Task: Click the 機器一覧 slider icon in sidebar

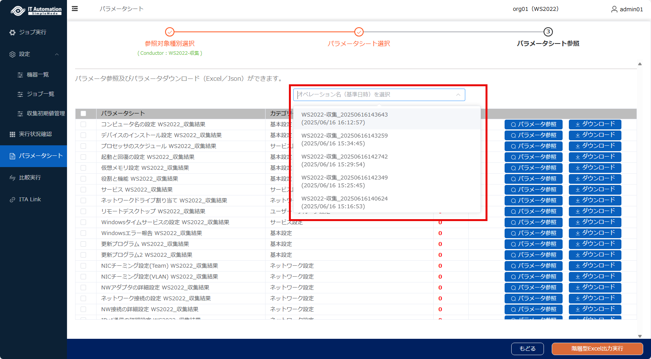Action: pos(20,75)
